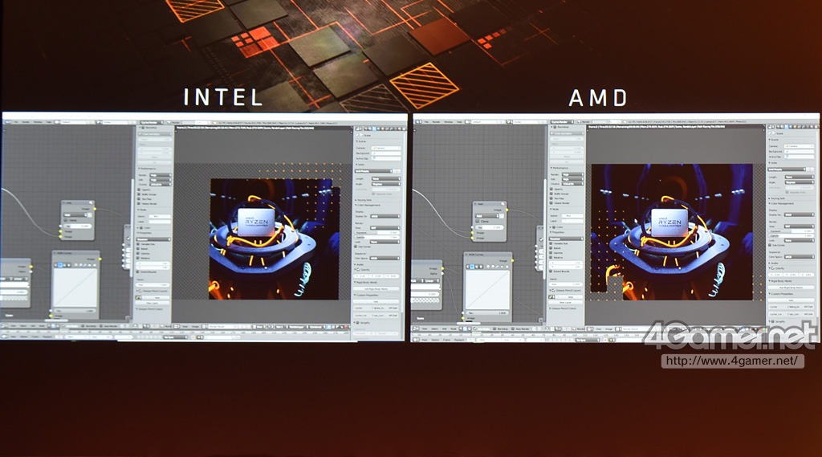
Task: Click Name field in INTEL Node panel
Action: (160, 216)
